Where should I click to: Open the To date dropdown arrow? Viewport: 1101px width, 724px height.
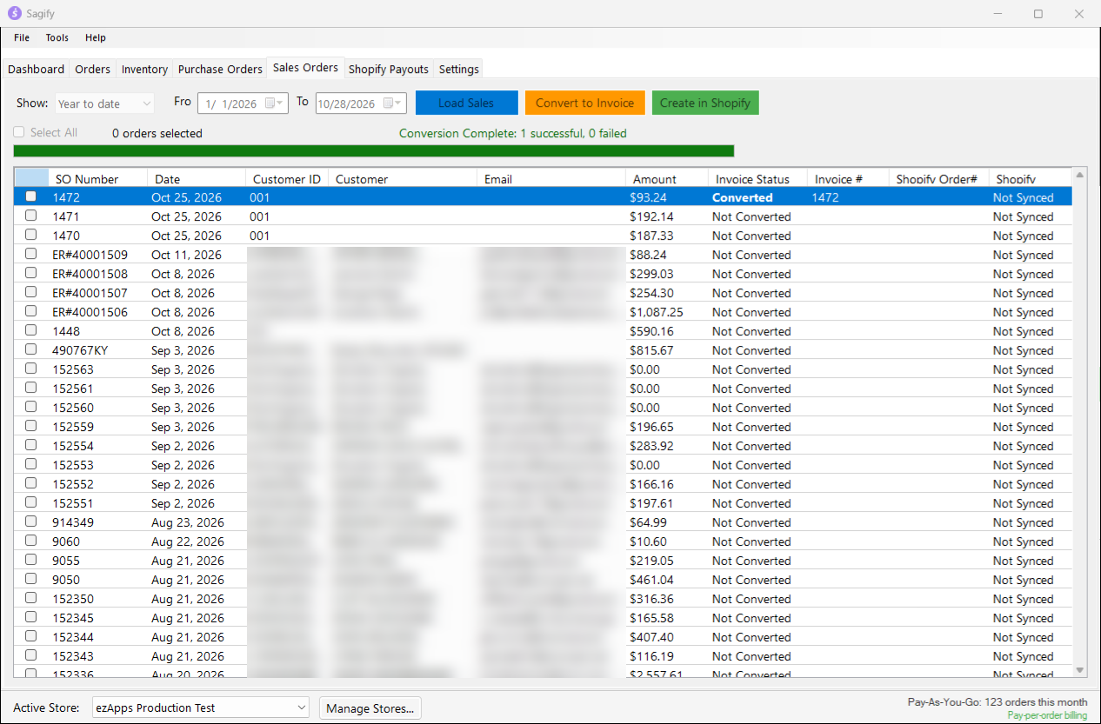click(399, 103)
